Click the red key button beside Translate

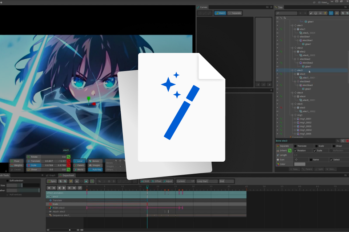pyautogui.click(x=69, y=161)
